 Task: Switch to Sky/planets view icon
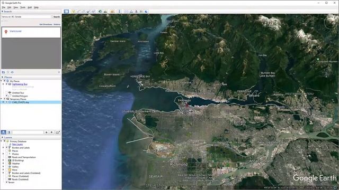click(112, 12)
